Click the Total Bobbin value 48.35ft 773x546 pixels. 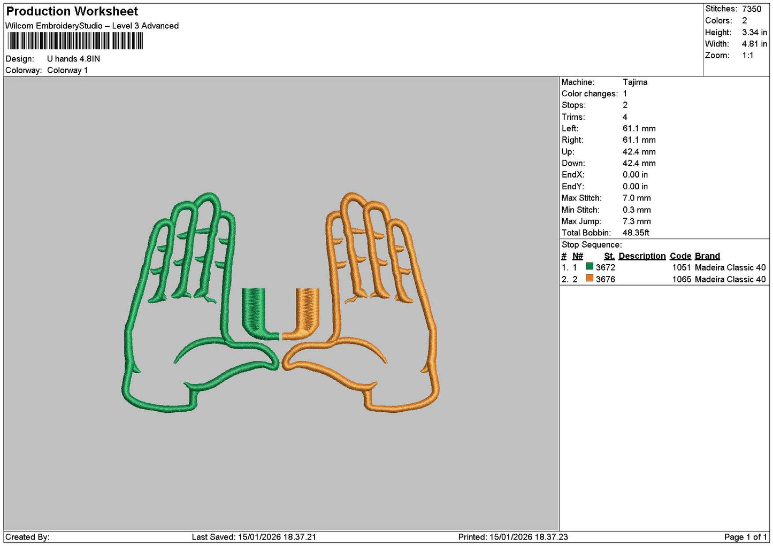tap(636, 233)
